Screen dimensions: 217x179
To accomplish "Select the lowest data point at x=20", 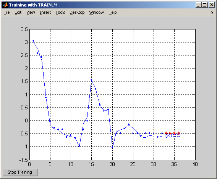I will pyautogui.click(x=112, y=147).
